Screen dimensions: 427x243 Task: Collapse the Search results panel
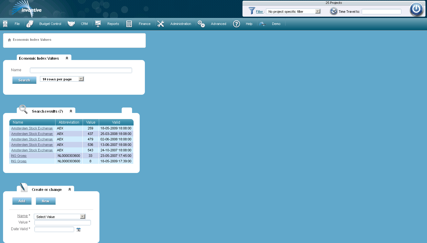71,111
